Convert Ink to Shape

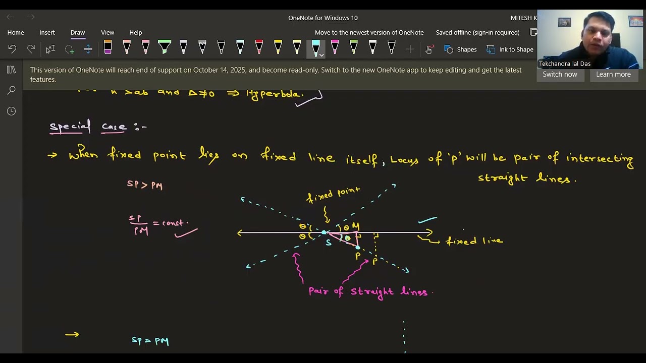pyautogui.click(x=510, y=49)
